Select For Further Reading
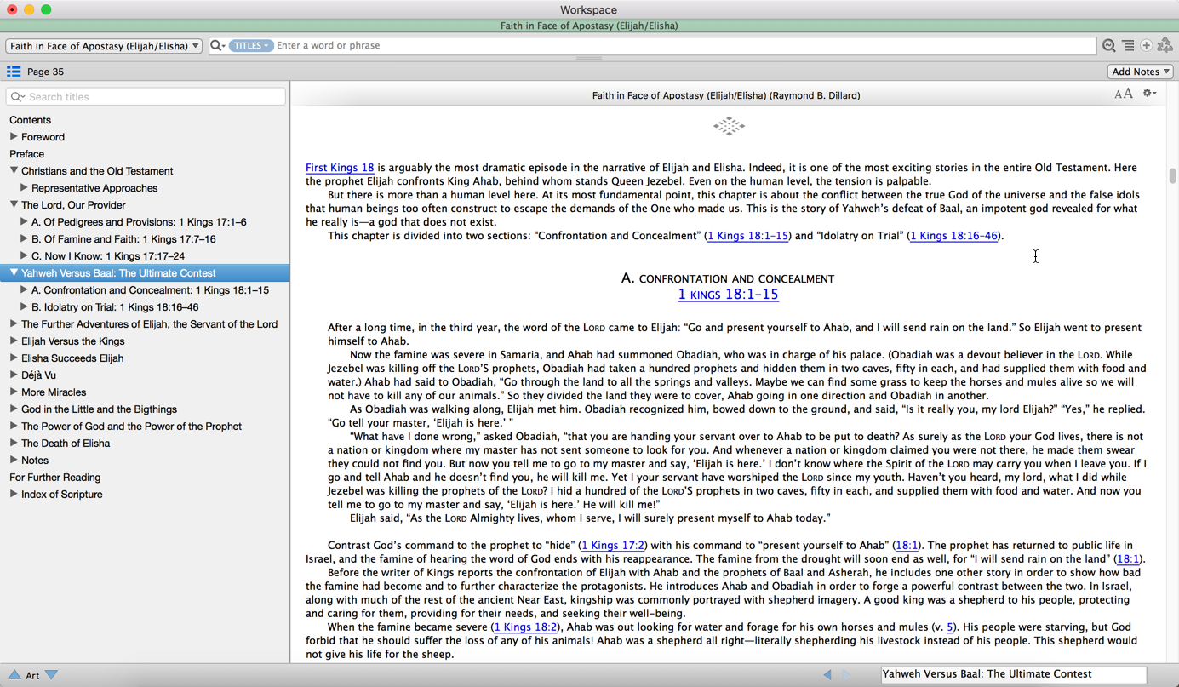 click(54, 478)
